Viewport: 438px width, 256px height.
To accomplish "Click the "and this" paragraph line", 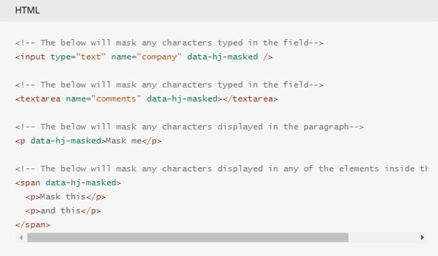I will (63, 211).
